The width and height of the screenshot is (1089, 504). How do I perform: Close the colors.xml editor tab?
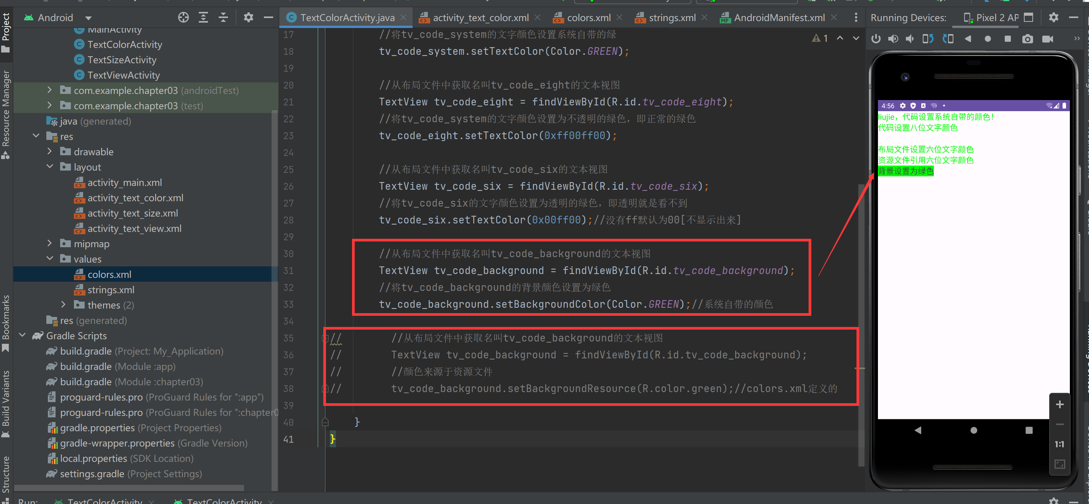pyautogui.click(x=619, y=17)
